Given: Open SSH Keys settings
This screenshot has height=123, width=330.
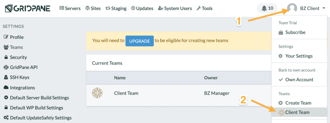Looking at the screenshot, I should (x=16, y=77).
